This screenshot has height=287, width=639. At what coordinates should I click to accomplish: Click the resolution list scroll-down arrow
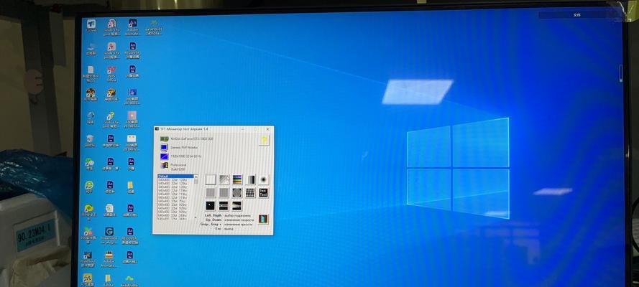point(196,218)
